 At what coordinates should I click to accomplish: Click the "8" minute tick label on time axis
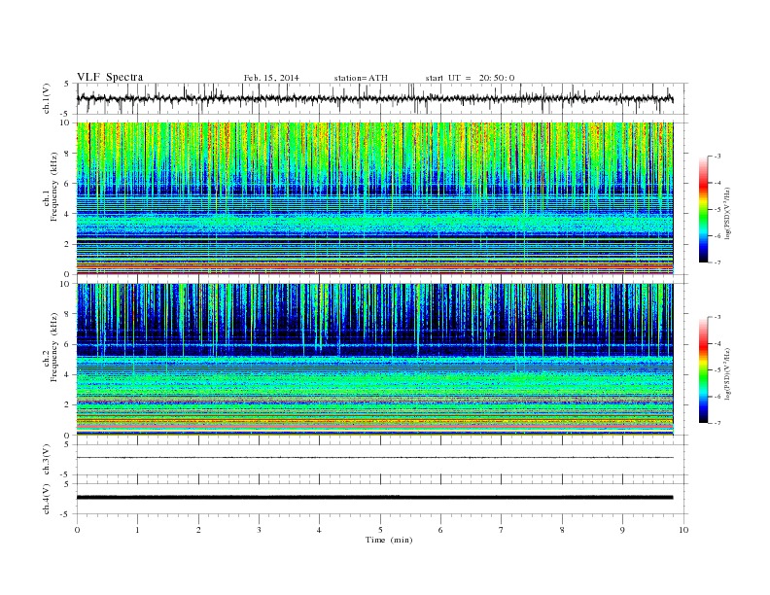[x=562, y=530]
